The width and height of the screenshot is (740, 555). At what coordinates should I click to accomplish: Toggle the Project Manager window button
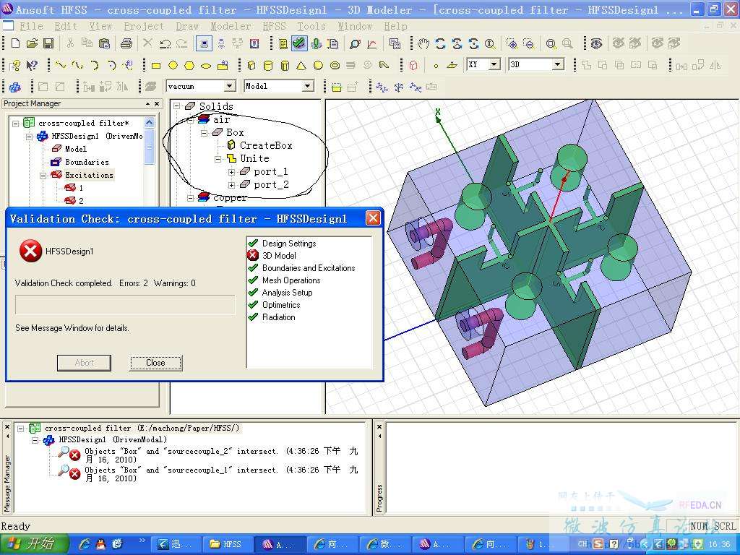(x=205, y=43)
